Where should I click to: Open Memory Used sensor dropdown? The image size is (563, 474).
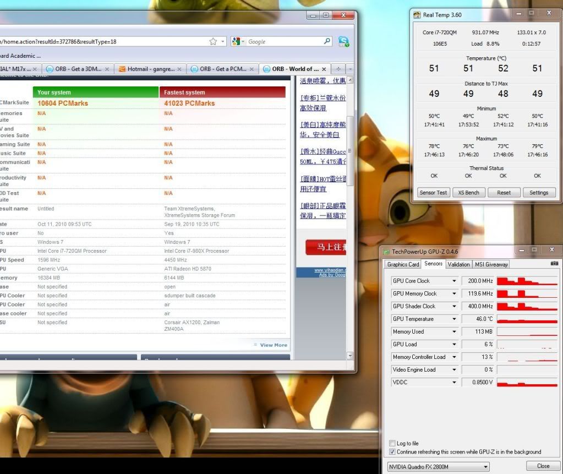pos(454,331)
